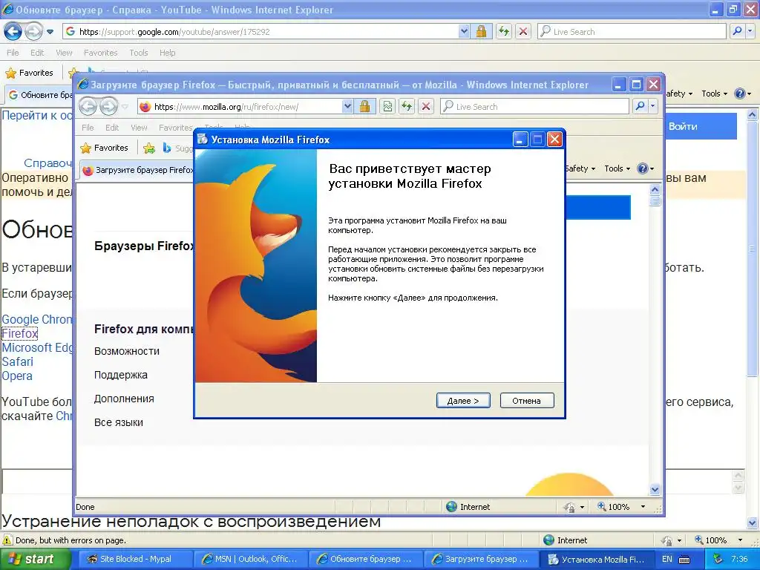Viewport: 760px width, 570px height.
Task: Click keyboard icon in the system tray
Action: [684, 560]
